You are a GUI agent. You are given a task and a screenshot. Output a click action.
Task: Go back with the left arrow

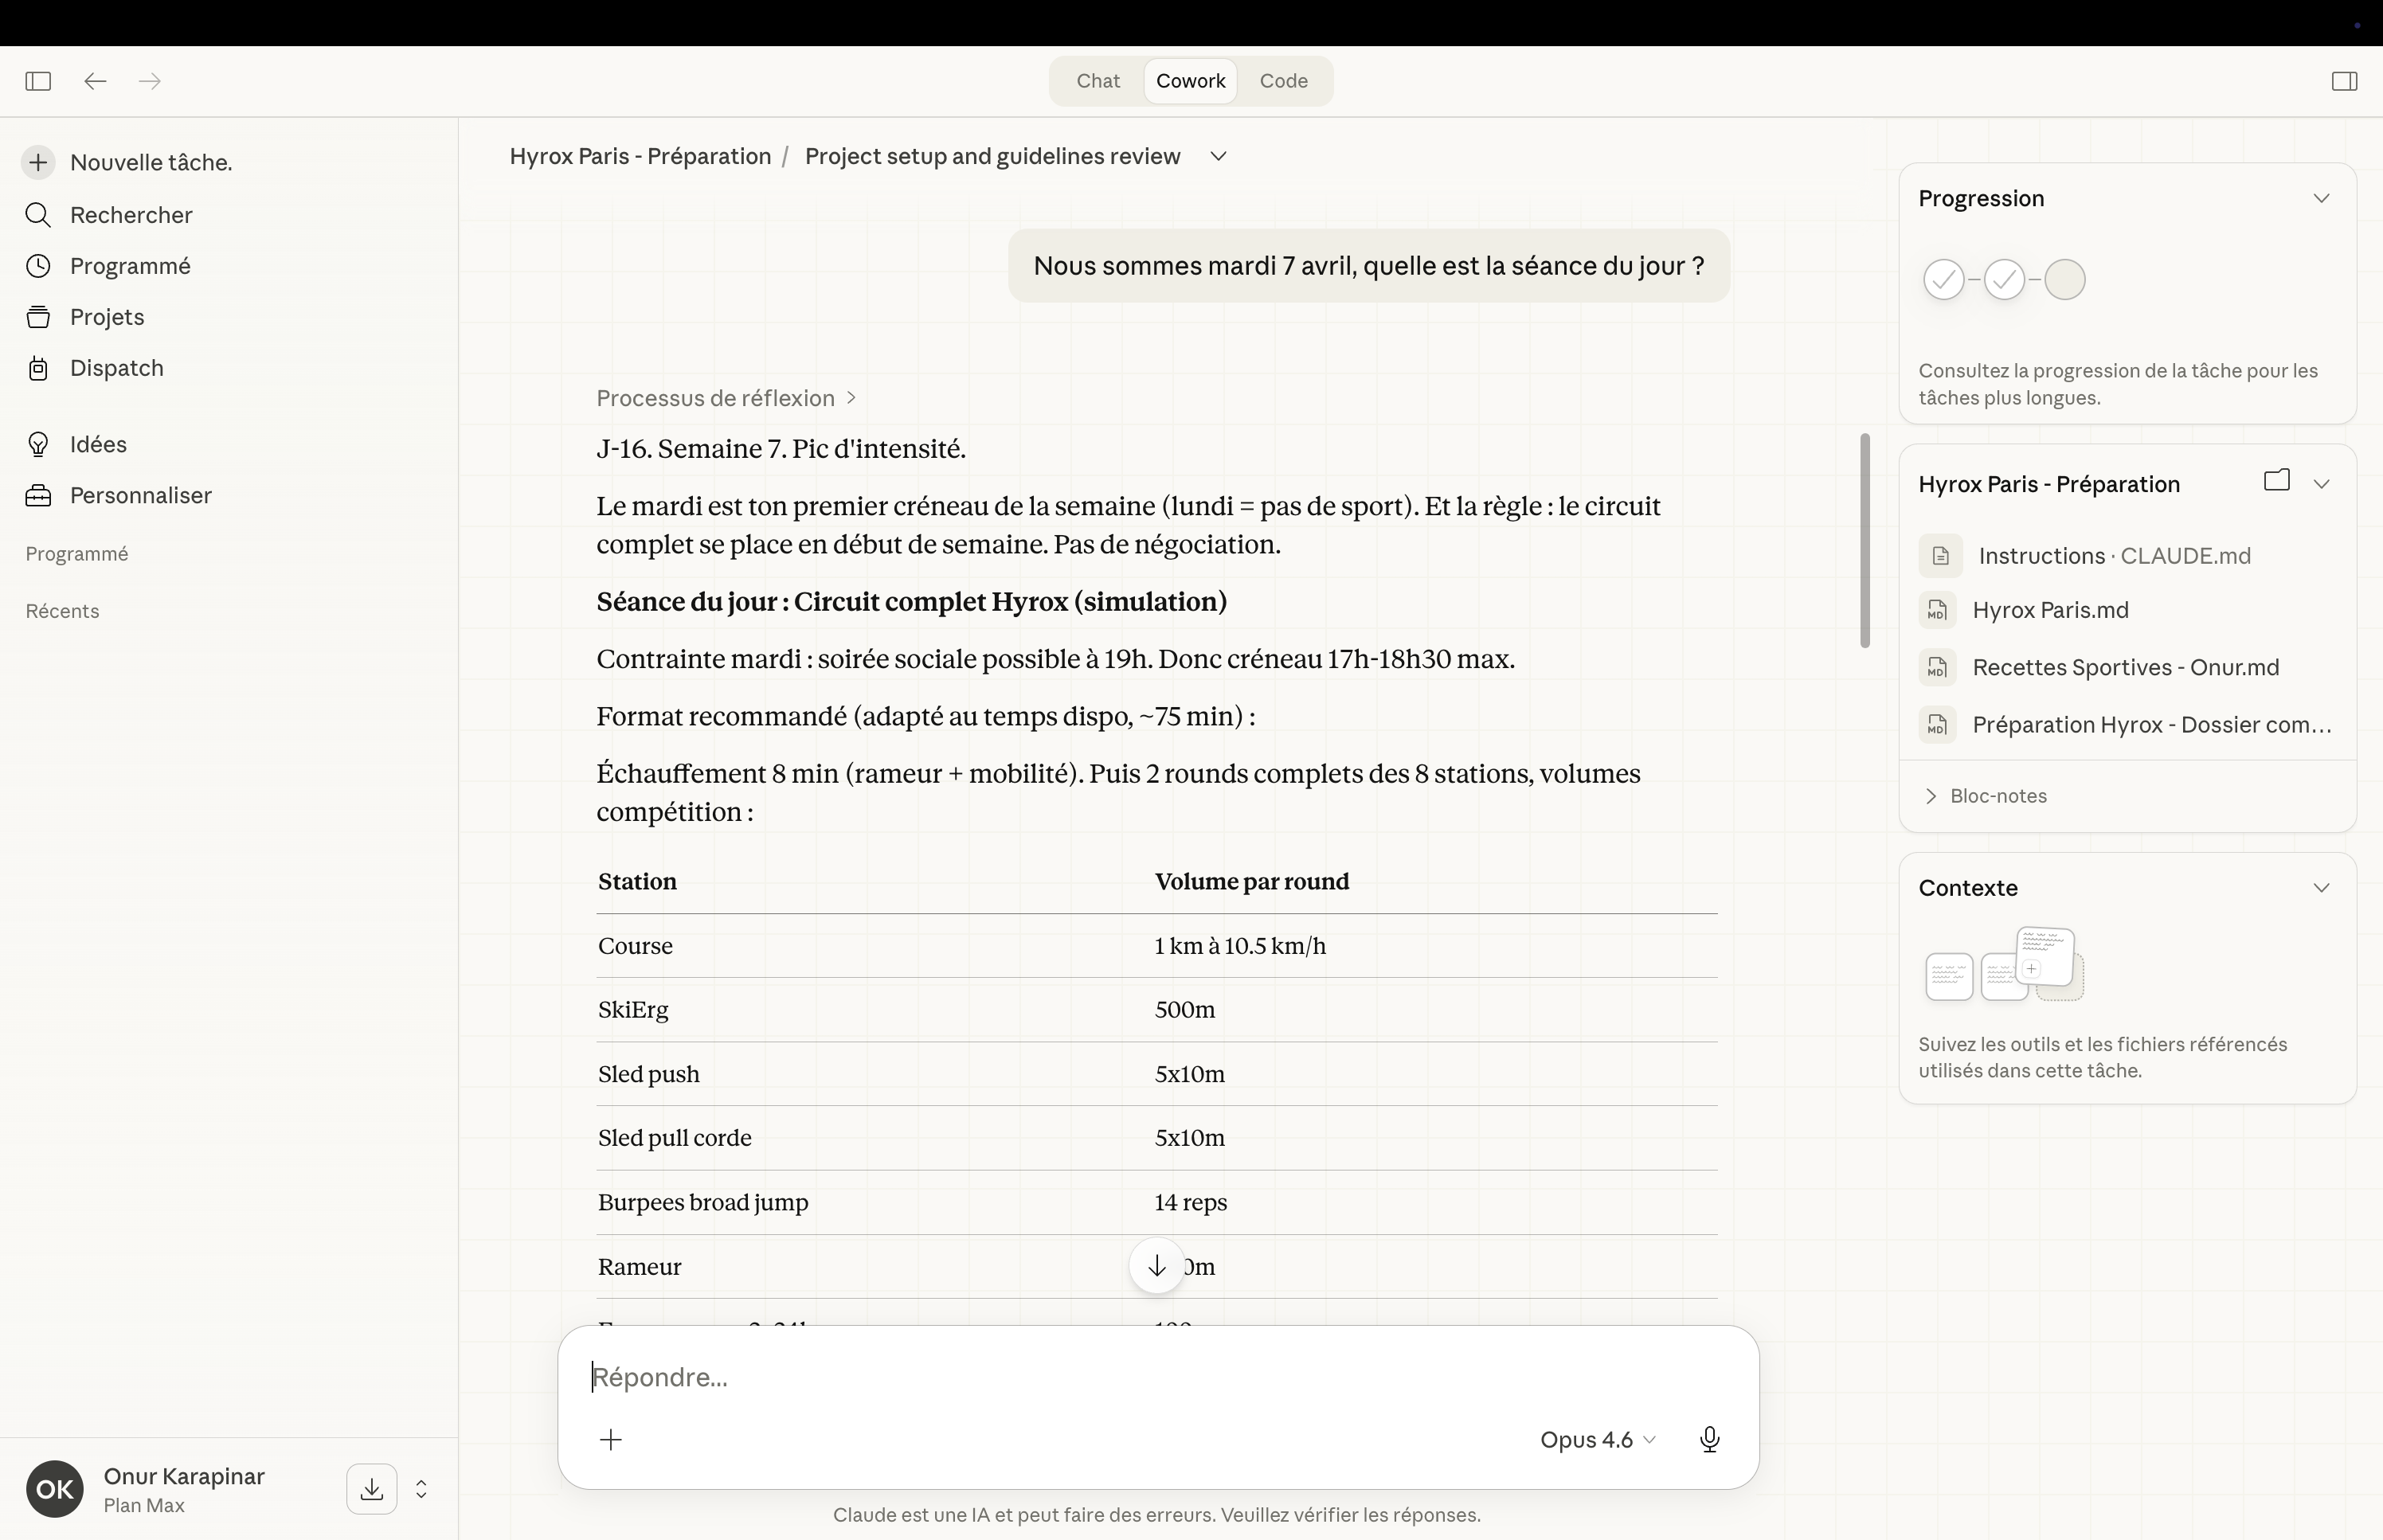coord(95,81)
